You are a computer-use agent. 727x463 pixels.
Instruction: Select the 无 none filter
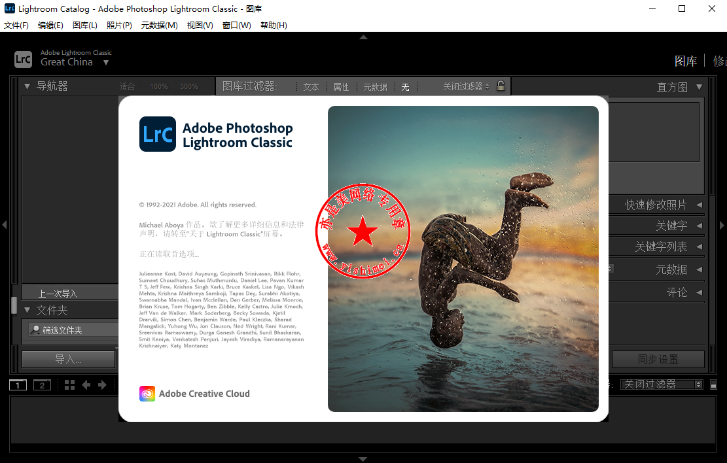(405, 87)
